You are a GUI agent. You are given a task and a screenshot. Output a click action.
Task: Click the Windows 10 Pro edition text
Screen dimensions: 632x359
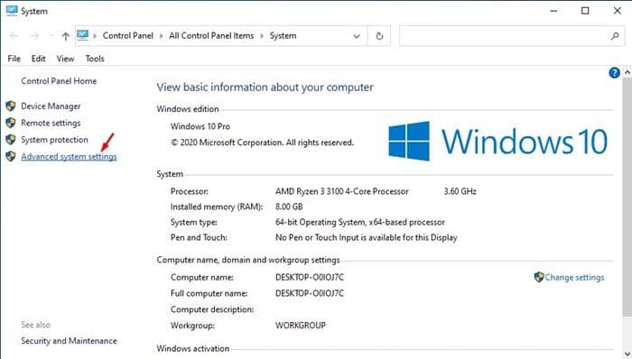click(x=200, y=126)
